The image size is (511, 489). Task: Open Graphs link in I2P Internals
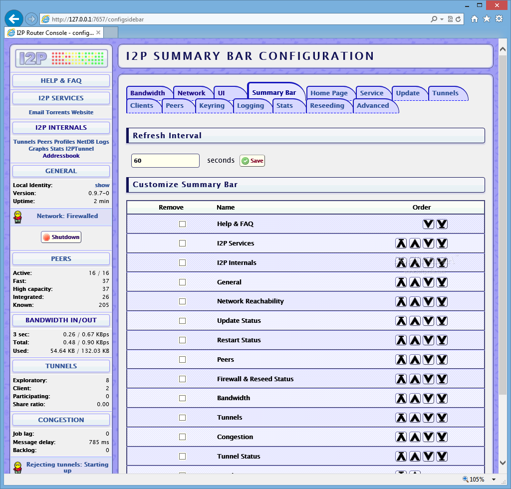coord(38,149)
